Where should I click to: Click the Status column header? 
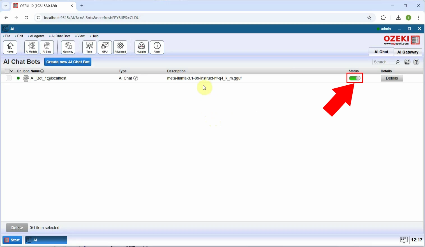(354, 71)
